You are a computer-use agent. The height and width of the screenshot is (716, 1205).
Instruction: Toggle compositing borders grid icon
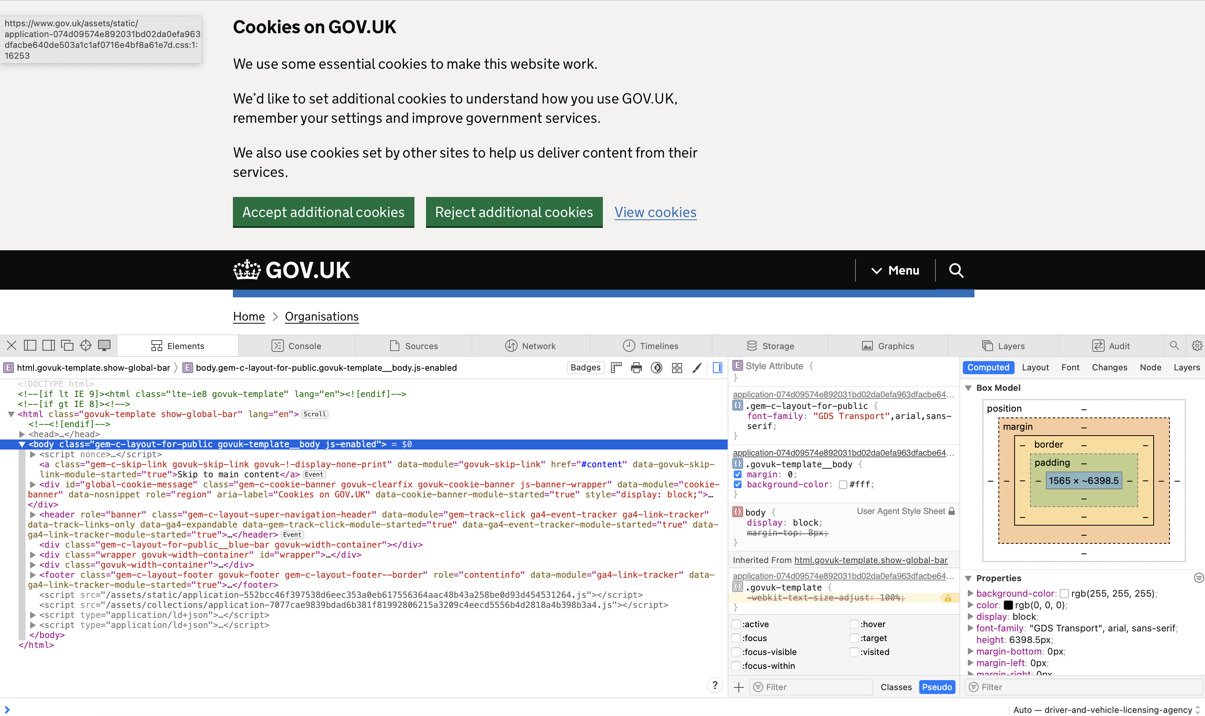(677, 368)
